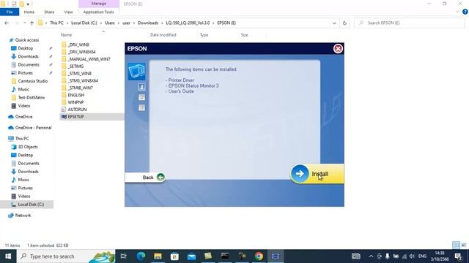Open Mail app from taskbar
Image resolution: width=469 pixels, height=263 pixels.
(x=191, y=256)
